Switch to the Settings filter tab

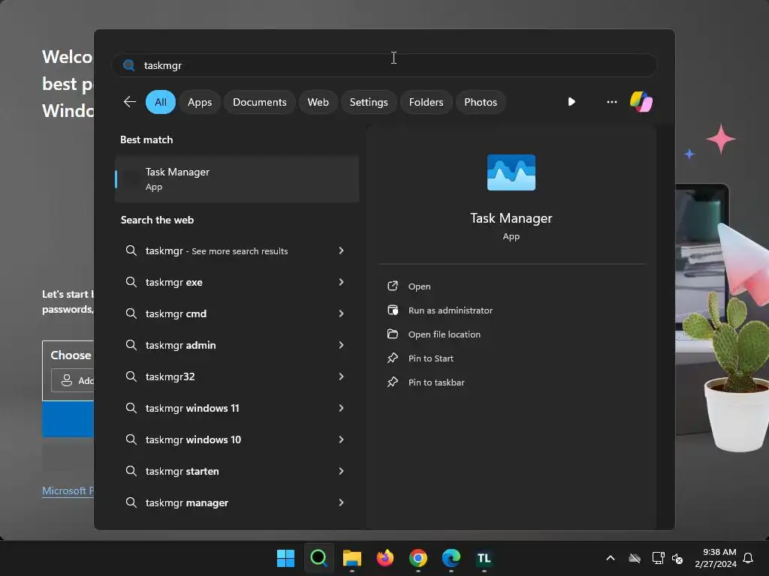pos(368,102)
